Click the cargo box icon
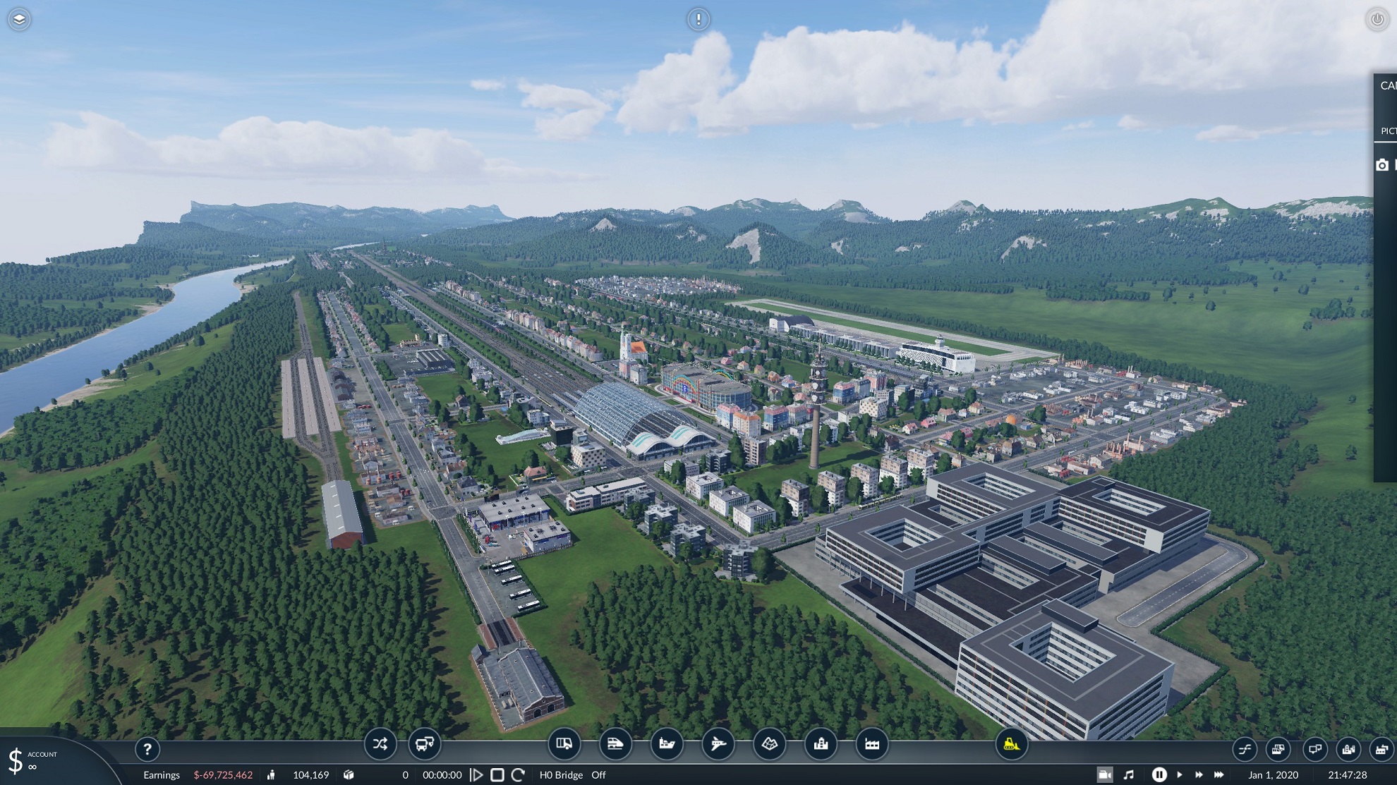 (349, 774)
